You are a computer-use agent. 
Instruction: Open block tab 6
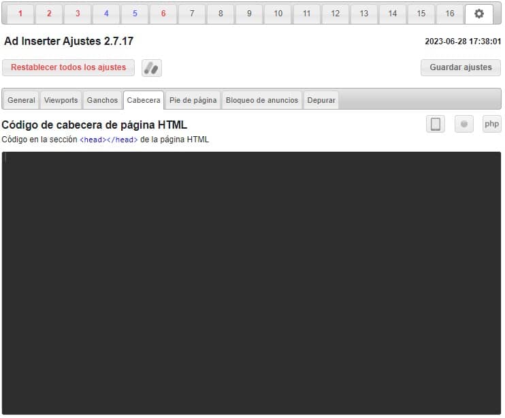(x=163, y=14)
